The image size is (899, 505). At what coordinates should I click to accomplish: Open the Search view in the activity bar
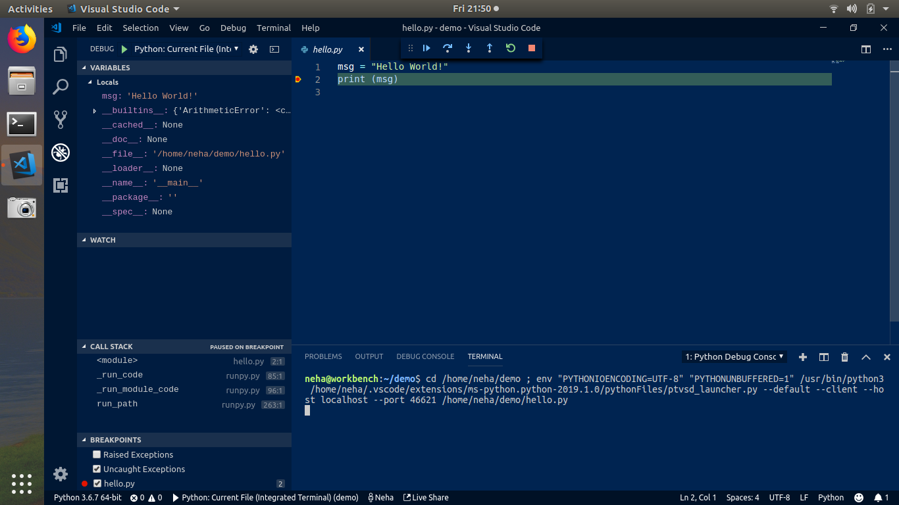click(61, 86)
